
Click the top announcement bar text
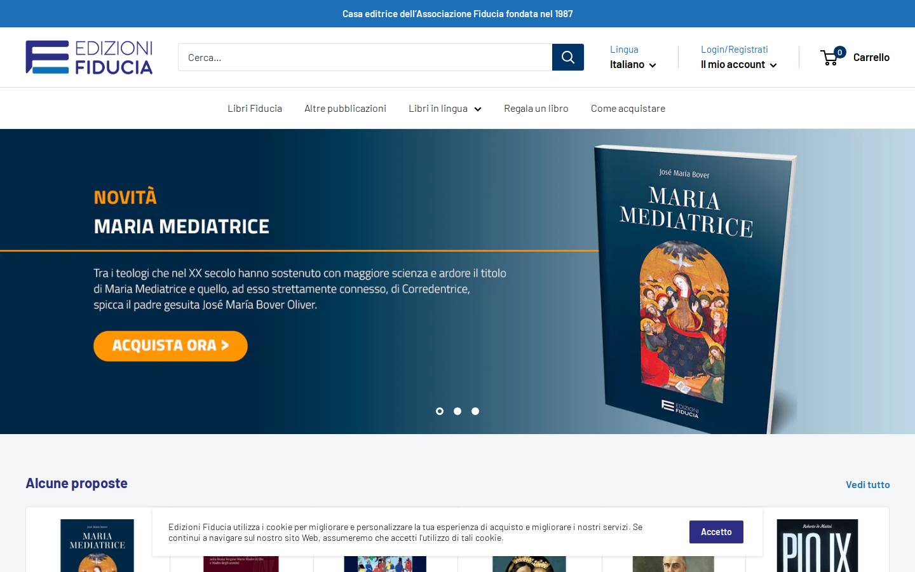457,13
